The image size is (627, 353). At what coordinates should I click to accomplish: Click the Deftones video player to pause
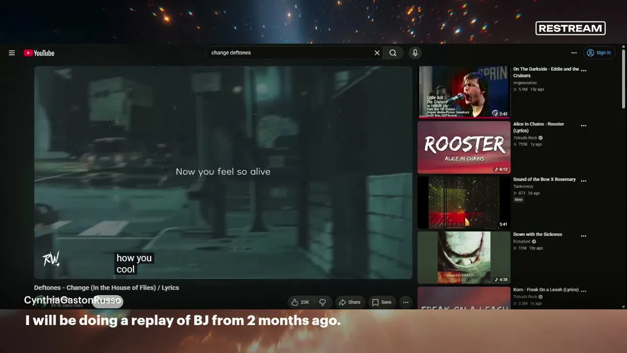tap(223, 173)
